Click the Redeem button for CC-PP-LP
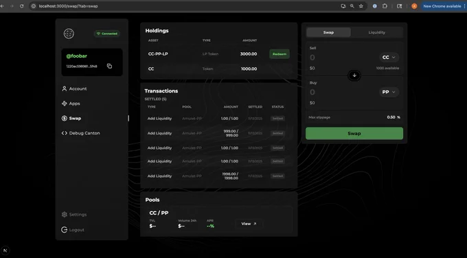The width and height of the screenshot is (467, 258). click(280, 54)
